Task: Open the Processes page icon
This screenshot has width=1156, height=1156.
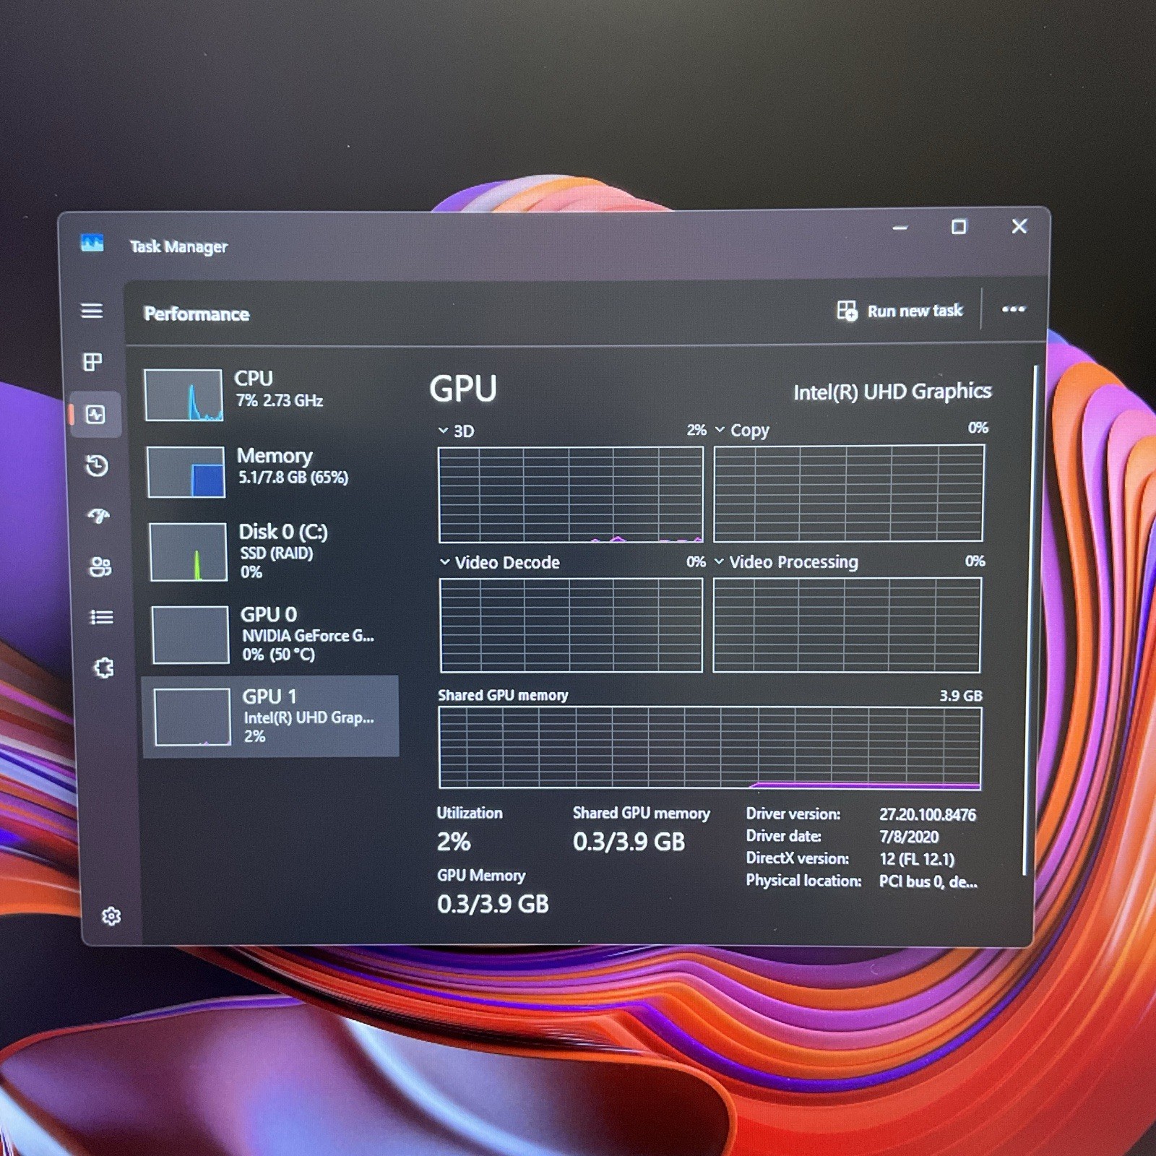Action: click(92, 362)
